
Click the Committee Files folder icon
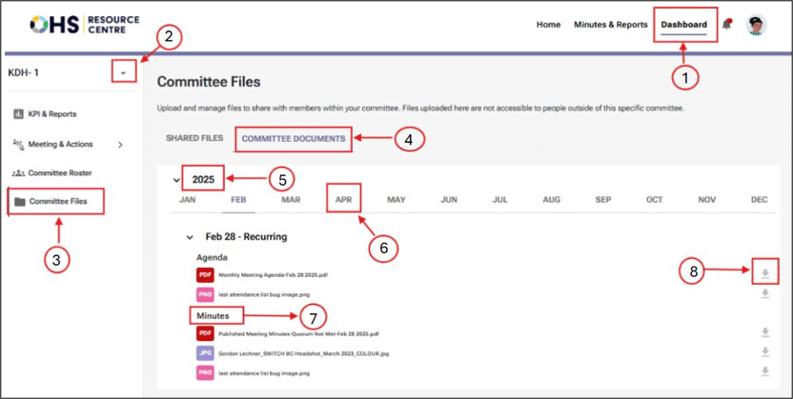click(x=20, y=202)
